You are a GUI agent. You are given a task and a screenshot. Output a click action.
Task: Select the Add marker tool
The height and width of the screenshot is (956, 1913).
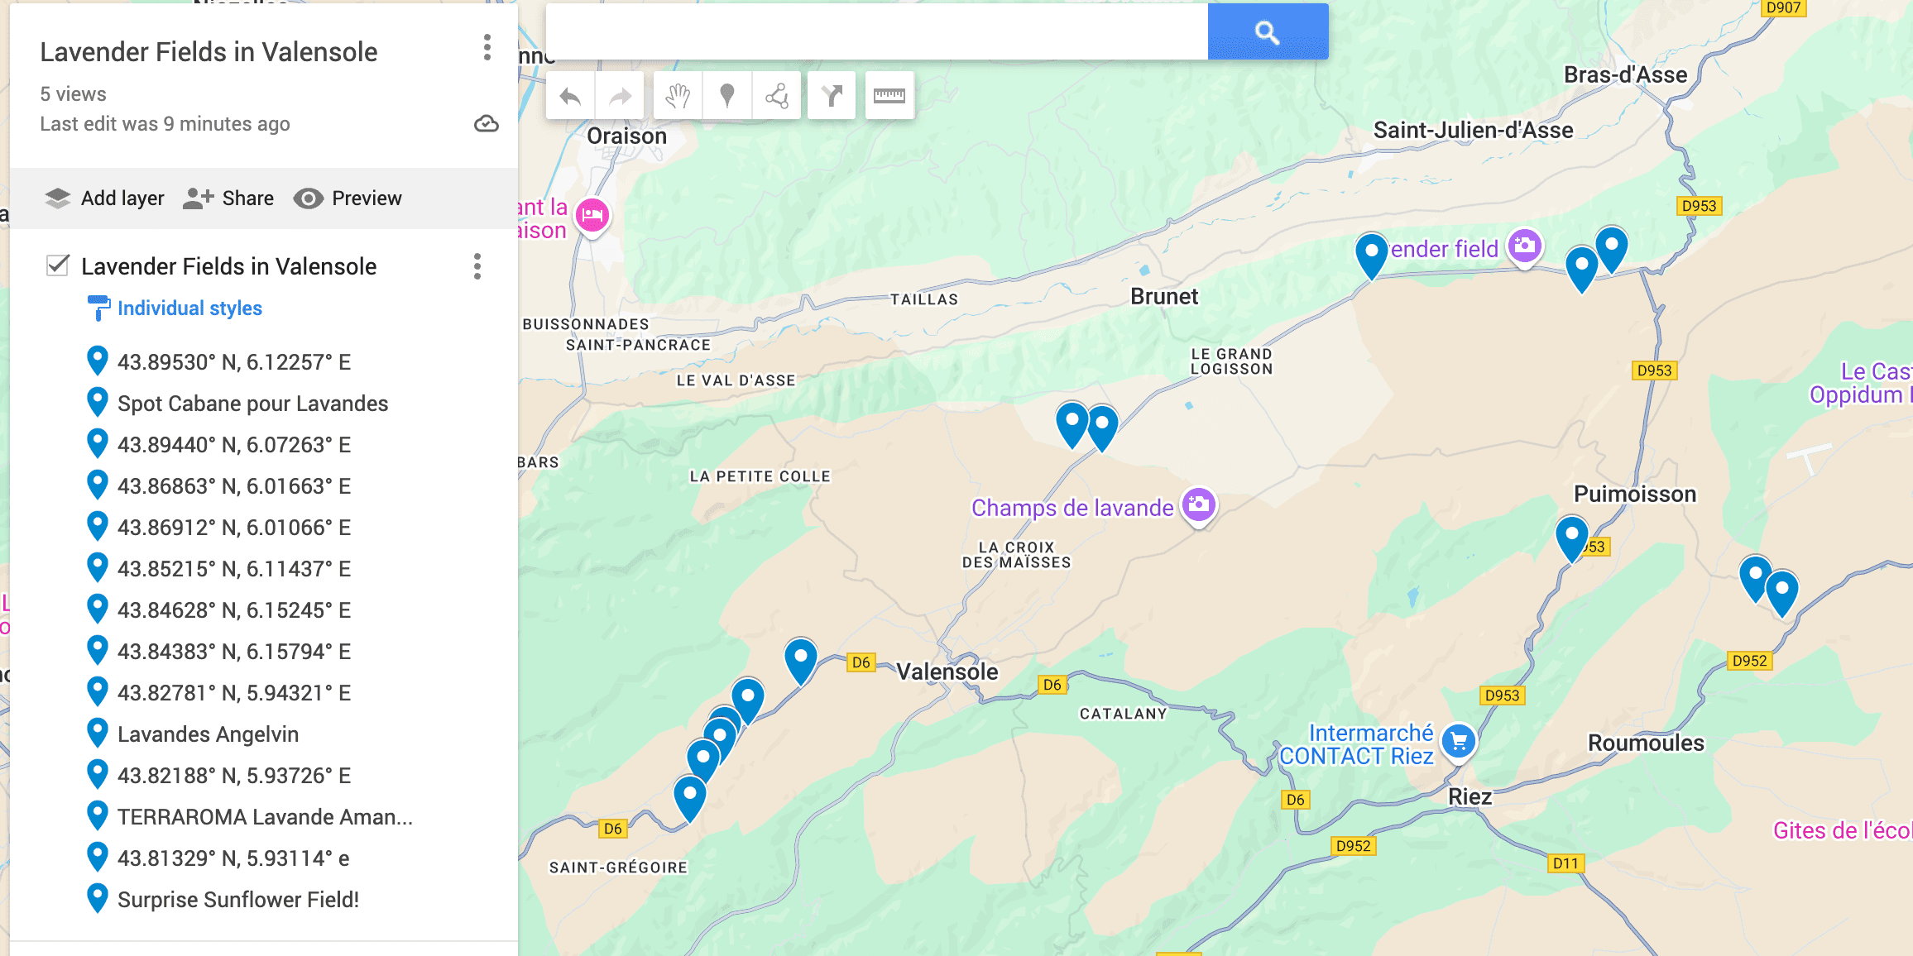727,97
